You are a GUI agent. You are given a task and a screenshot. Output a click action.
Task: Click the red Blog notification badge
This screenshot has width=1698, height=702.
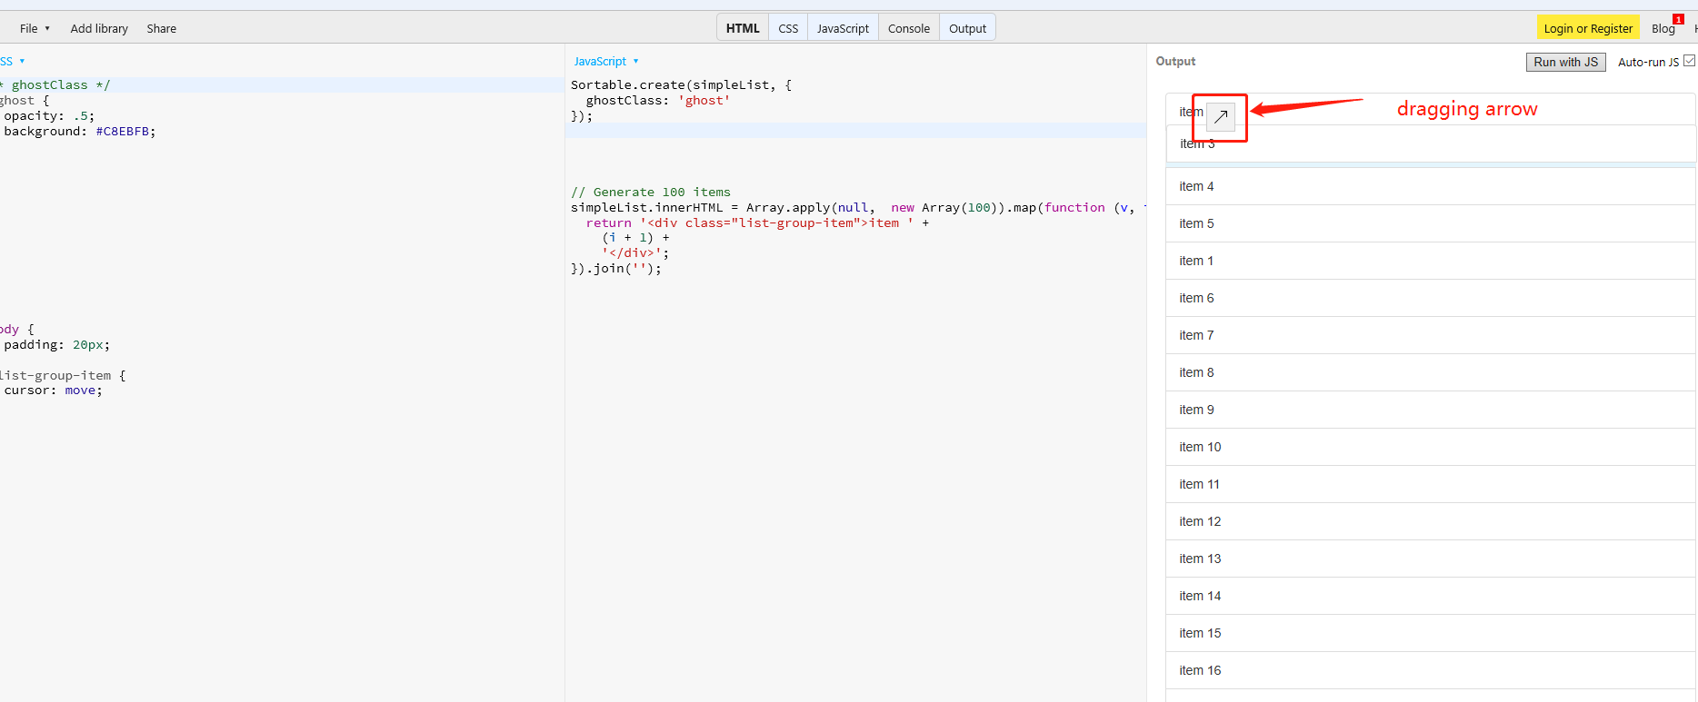pos(1678,19)
